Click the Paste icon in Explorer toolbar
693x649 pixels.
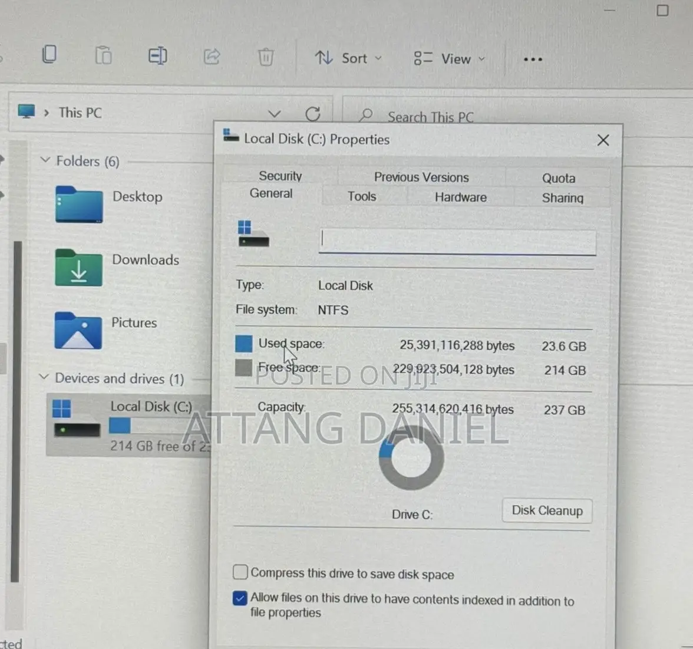[104, 55]
